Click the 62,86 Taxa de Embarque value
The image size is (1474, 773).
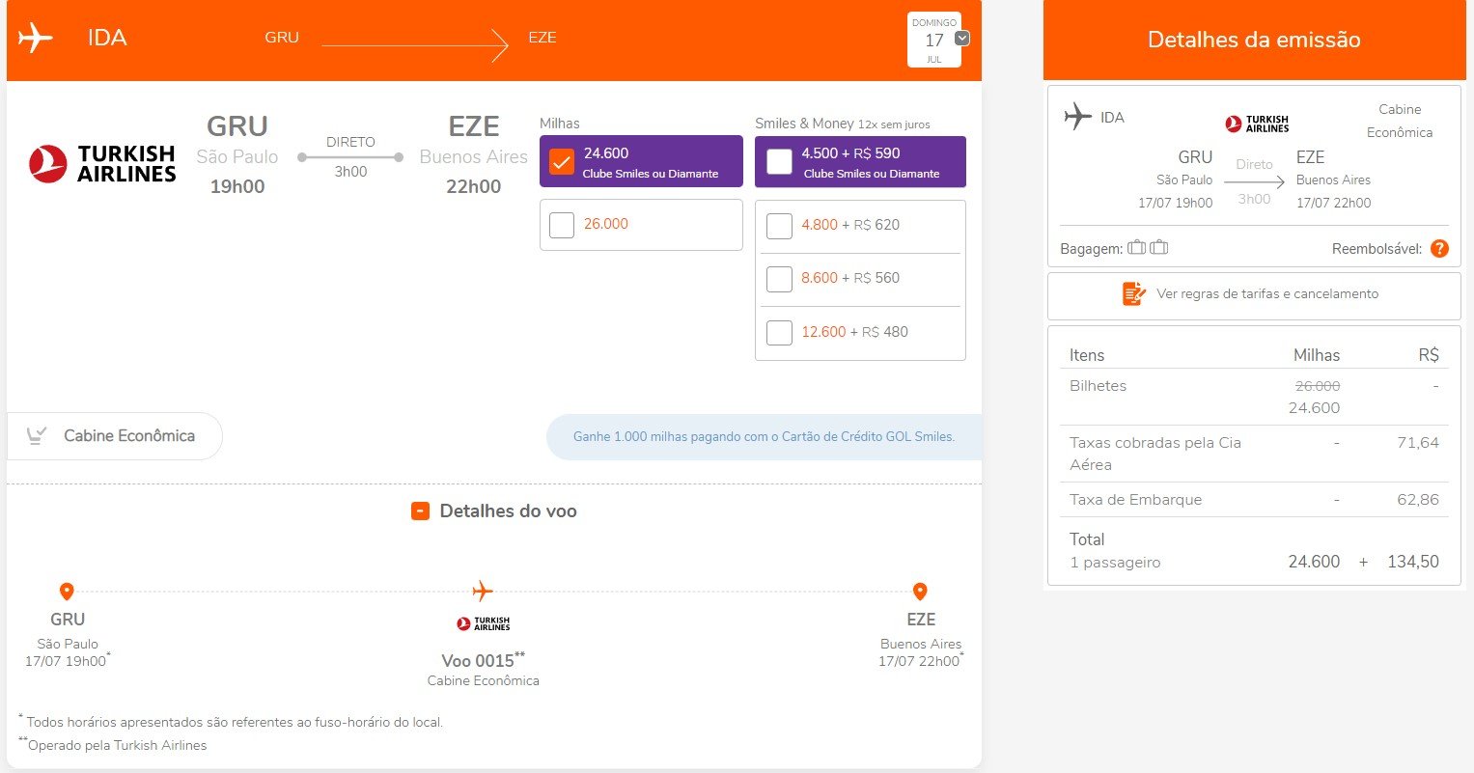pos(1417,500)
